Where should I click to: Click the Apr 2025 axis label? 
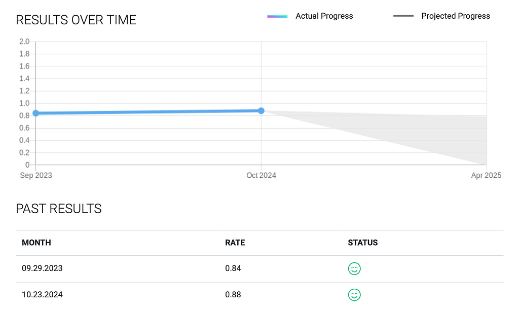[486, 175]
